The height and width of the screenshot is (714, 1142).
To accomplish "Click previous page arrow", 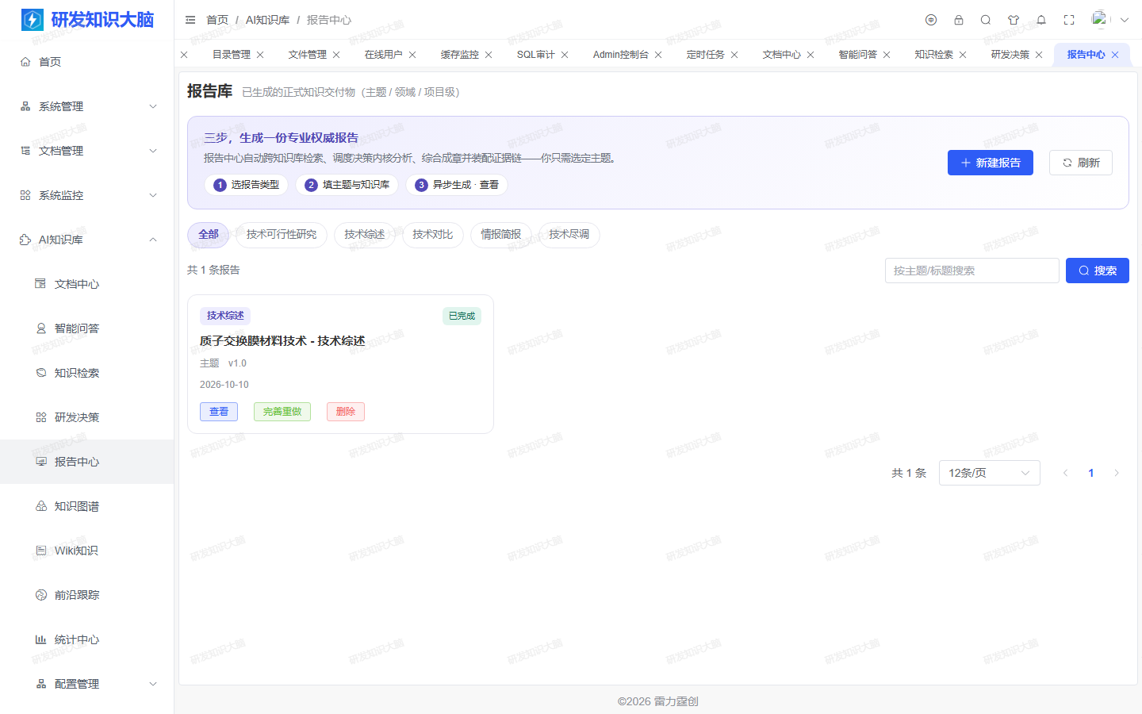I will (x=1065, y=473).
